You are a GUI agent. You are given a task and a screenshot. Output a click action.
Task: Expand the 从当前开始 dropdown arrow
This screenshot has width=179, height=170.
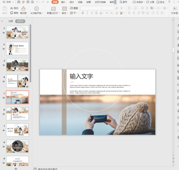(43, 13)
